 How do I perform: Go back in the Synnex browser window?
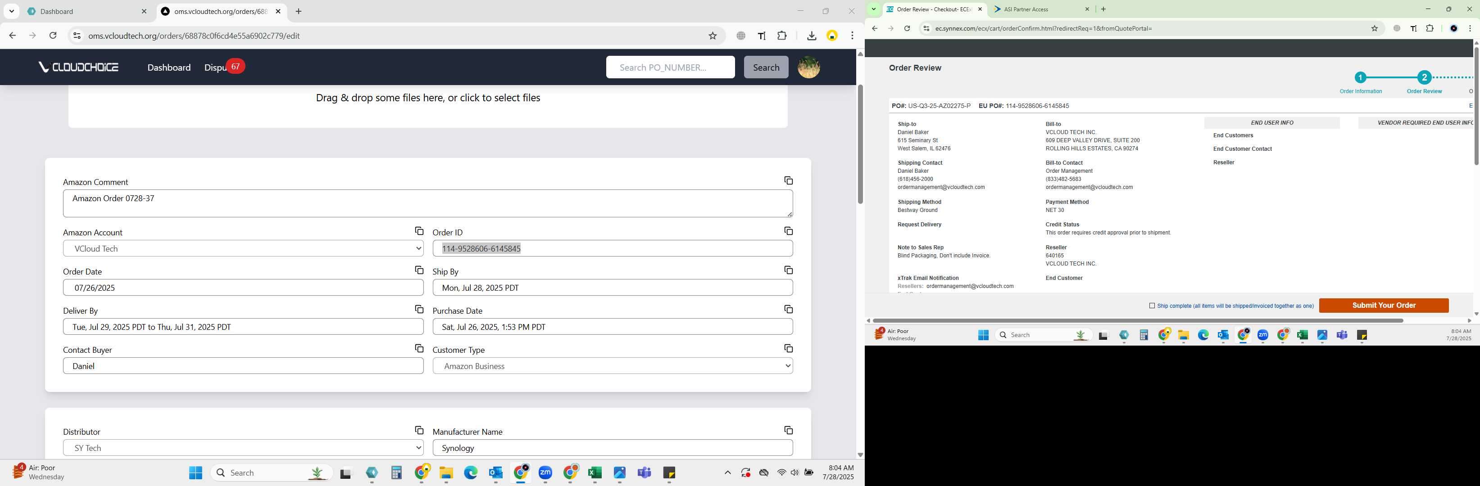click(874, 28)
